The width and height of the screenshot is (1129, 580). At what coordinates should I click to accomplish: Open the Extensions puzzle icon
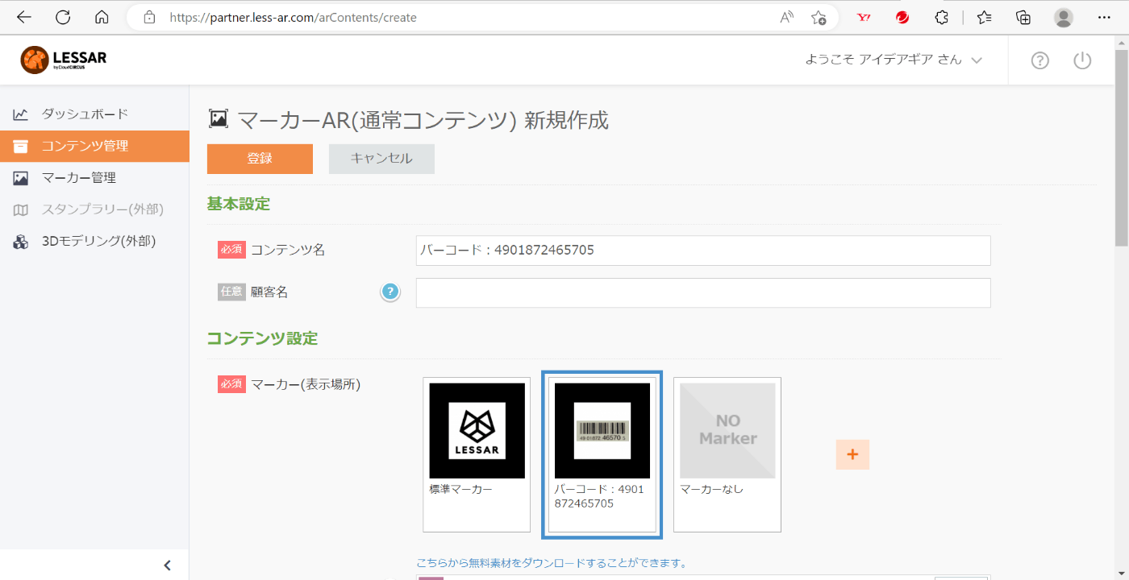[x=941, y=17]
